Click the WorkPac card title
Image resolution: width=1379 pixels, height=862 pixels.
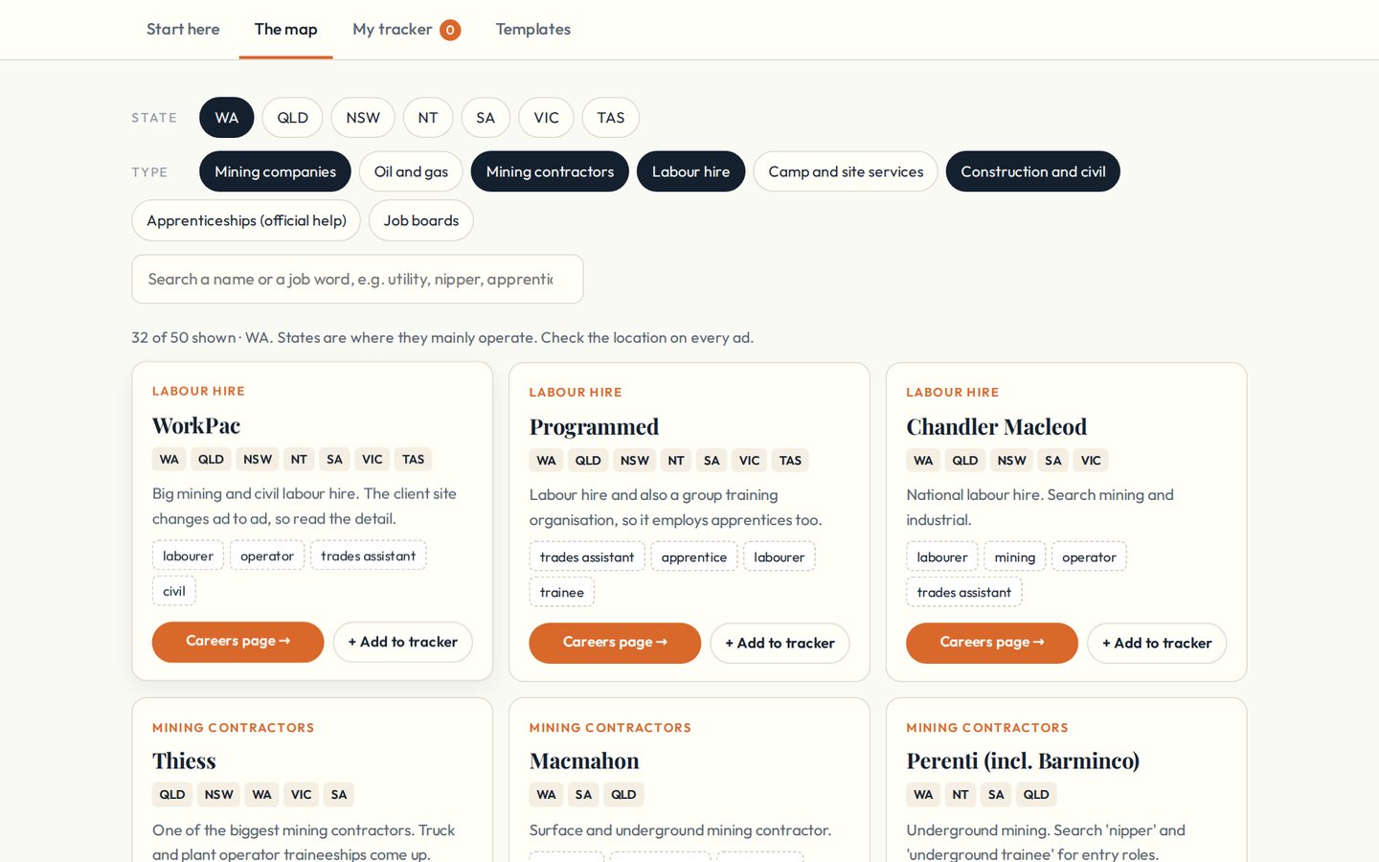point(196,425)
